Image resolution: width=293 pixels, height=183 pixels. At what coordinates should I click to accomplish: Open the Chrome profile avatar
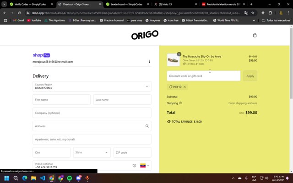[x=281, y=13]
